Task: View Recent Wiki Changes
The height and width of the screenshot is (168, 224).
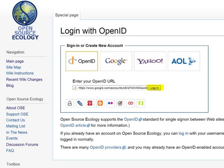Action: pos(24,79)
